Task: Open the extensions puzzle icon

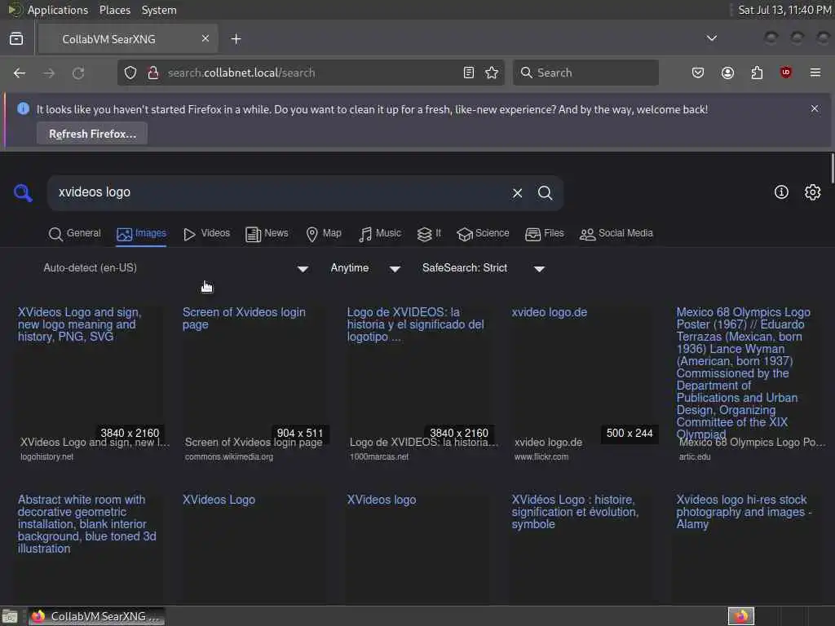Action: pos(757,73)
